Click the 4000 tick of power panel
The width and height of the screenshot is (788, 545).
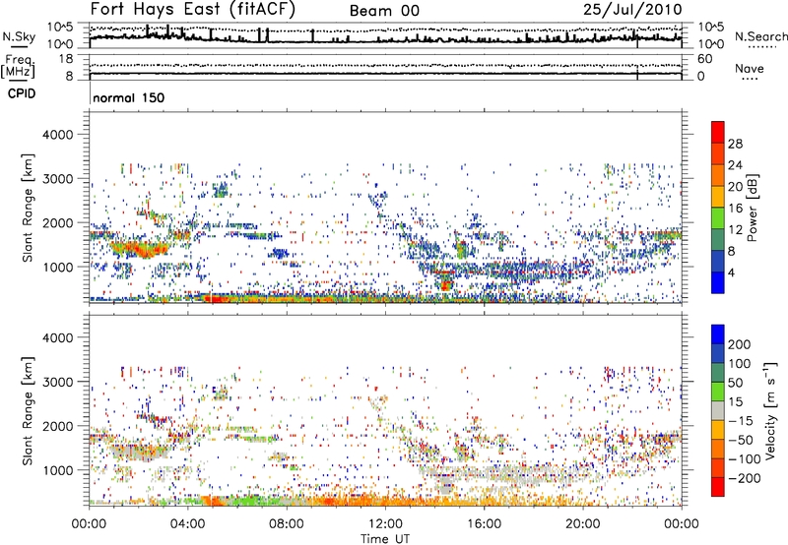57,135
